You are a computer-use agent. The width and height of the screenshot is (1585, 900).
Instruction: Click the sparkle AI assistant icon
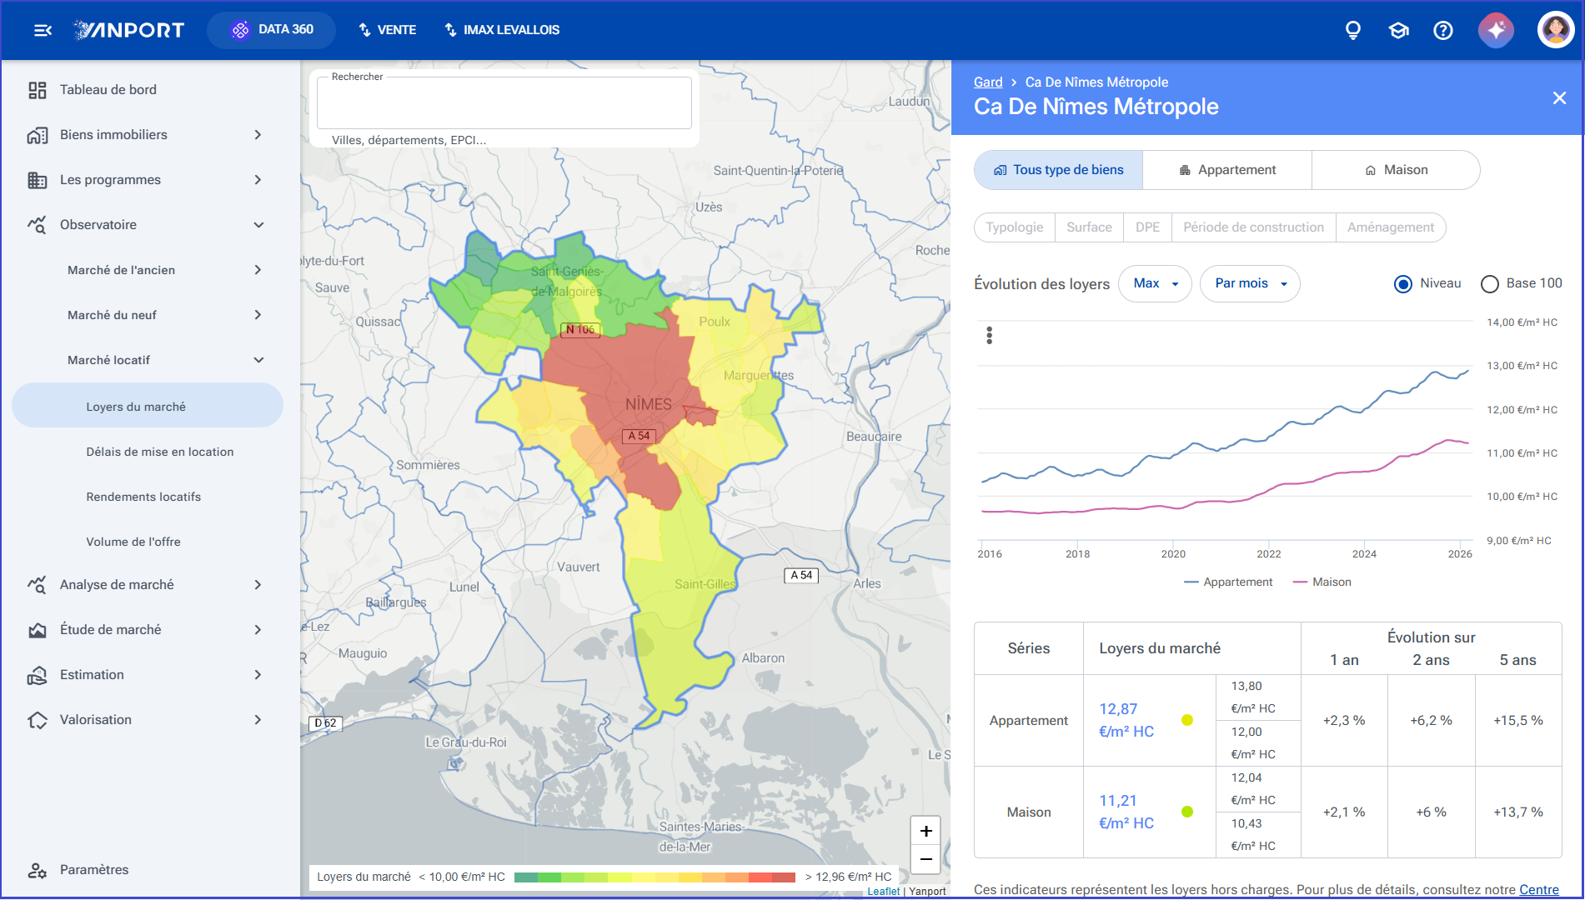pyautogui.click(x=1497, y=30)
